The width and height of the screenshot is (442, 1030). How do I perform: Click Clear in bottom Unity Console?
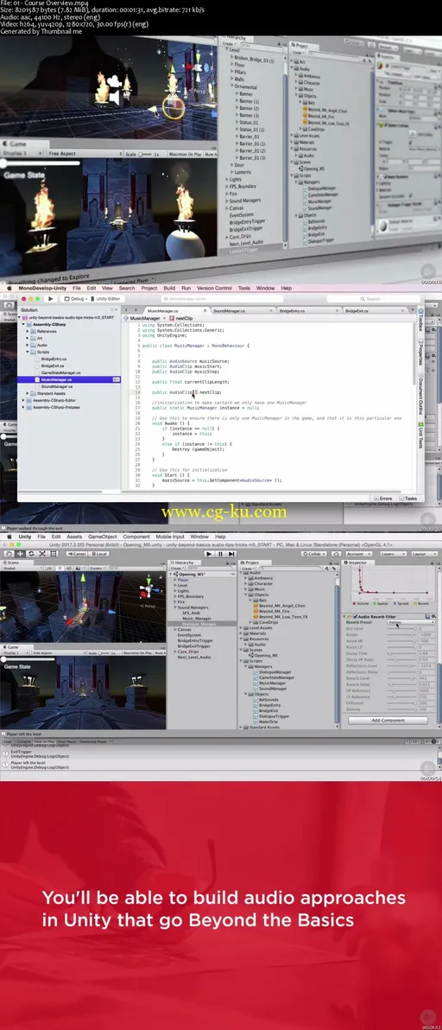8,741
